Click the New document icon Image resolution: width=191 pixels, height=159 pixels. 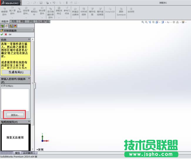coord(28,3)
